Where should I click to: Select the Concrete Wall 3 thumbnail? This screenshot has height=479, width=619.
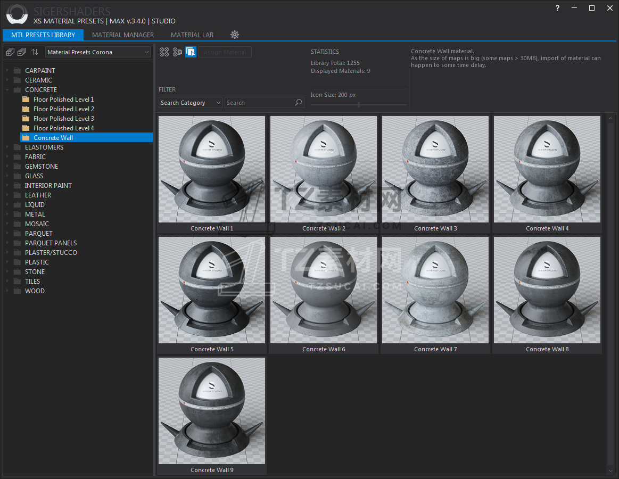[435, 169]
